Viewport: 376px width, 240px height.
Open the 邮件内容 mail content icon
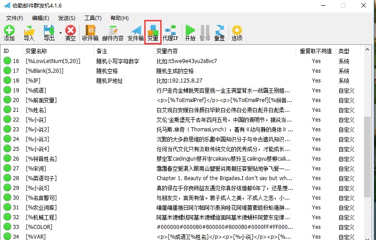point(113,33)
